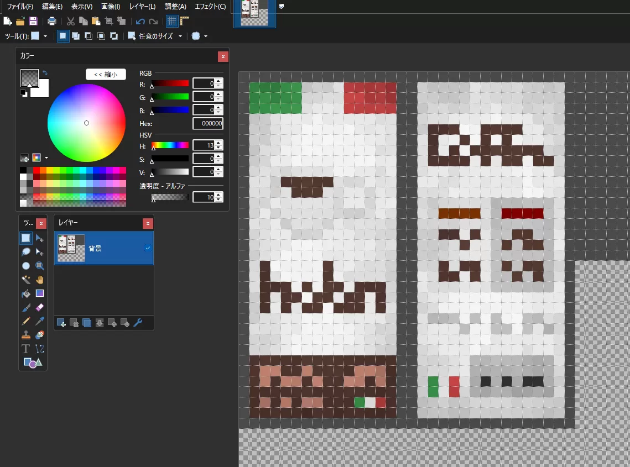
Task: Click the swap primary/secondary colors arrow
Action: 45,72
